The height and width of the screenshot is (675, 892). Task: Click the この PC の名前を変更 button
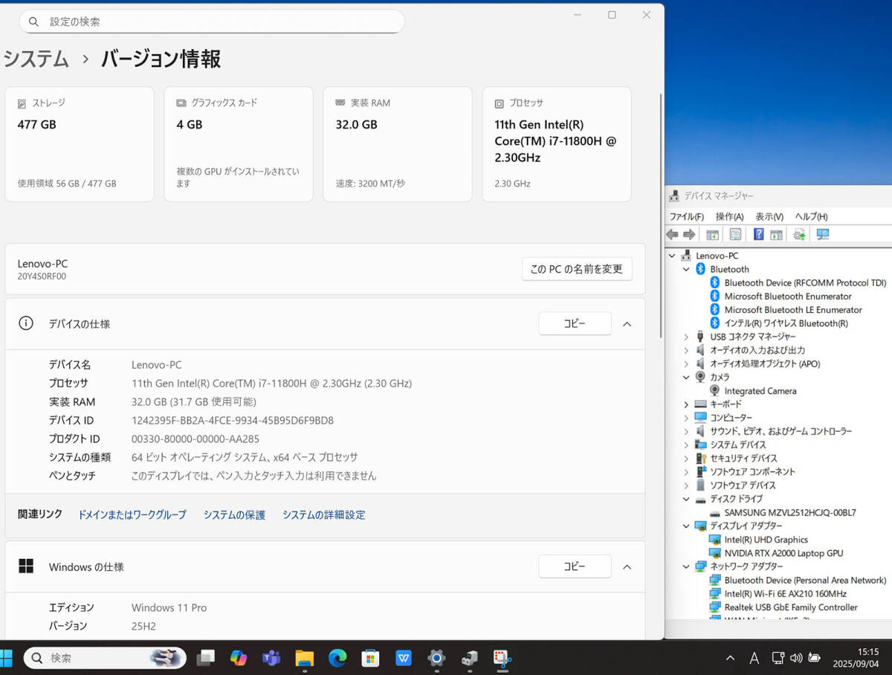pos(577,269)
